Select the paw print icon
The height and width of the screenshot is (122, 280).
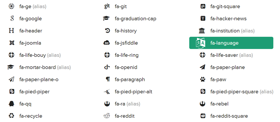tap(203, 79)
